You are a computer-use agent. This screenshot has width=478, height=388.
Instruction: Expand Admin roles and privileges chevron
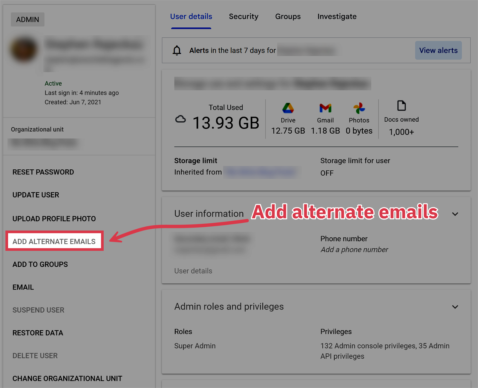(x=455, y=307)
